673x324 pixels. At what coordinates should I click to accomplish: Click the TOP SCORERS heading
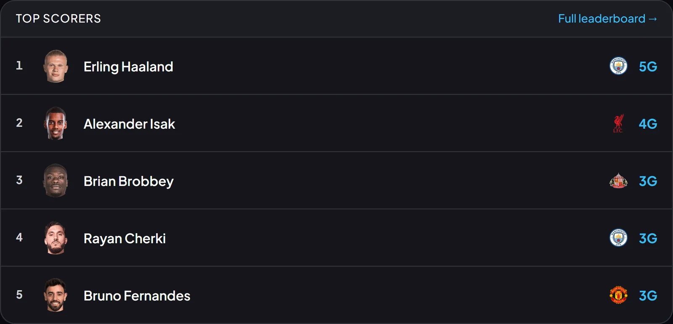pos(58,19)
